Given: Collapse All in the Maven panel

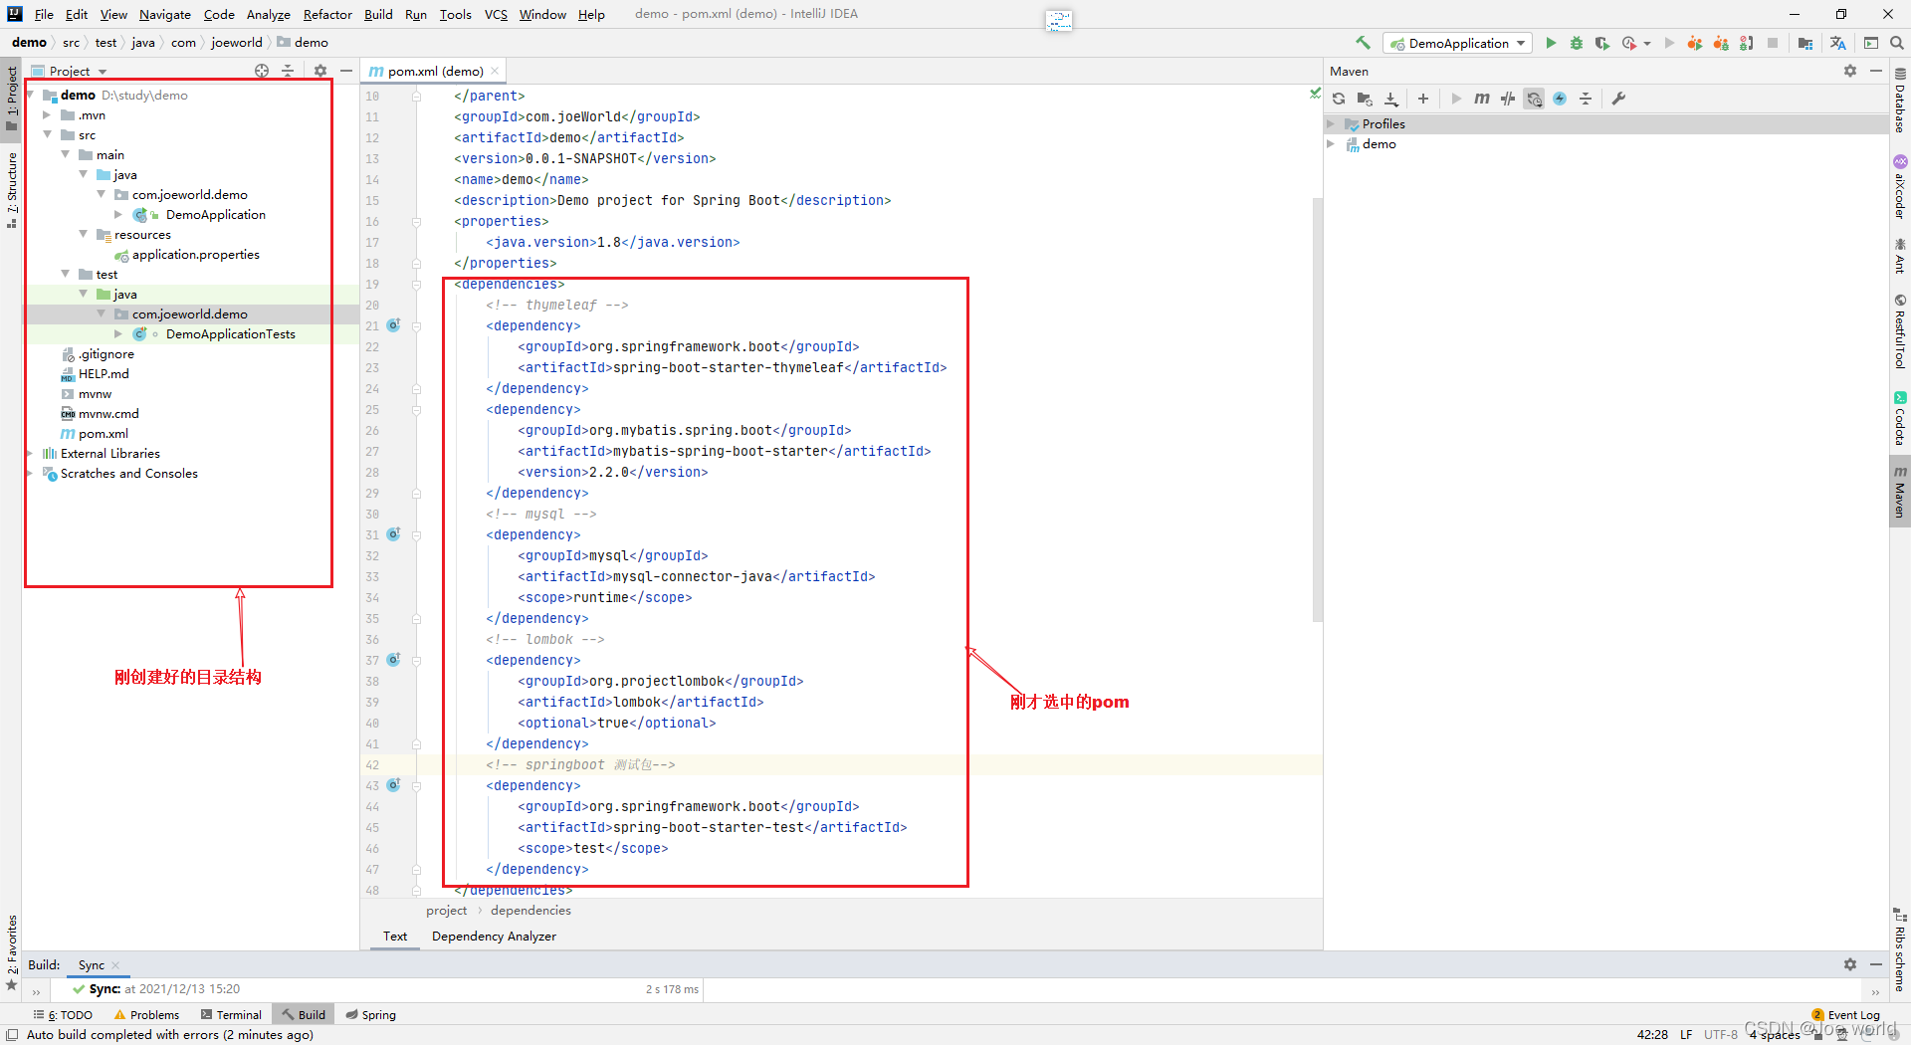Looking at the screenshot, I should (1586, 99).
